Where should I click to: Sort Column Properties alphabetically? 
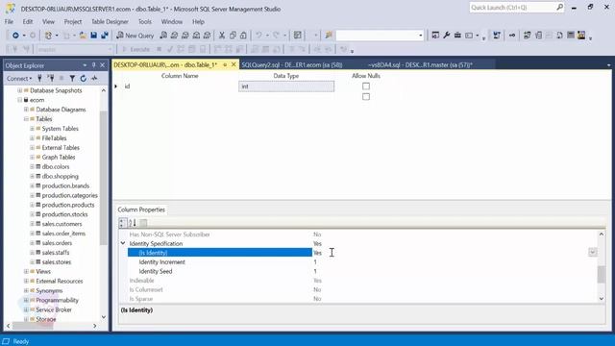(133, 223)
